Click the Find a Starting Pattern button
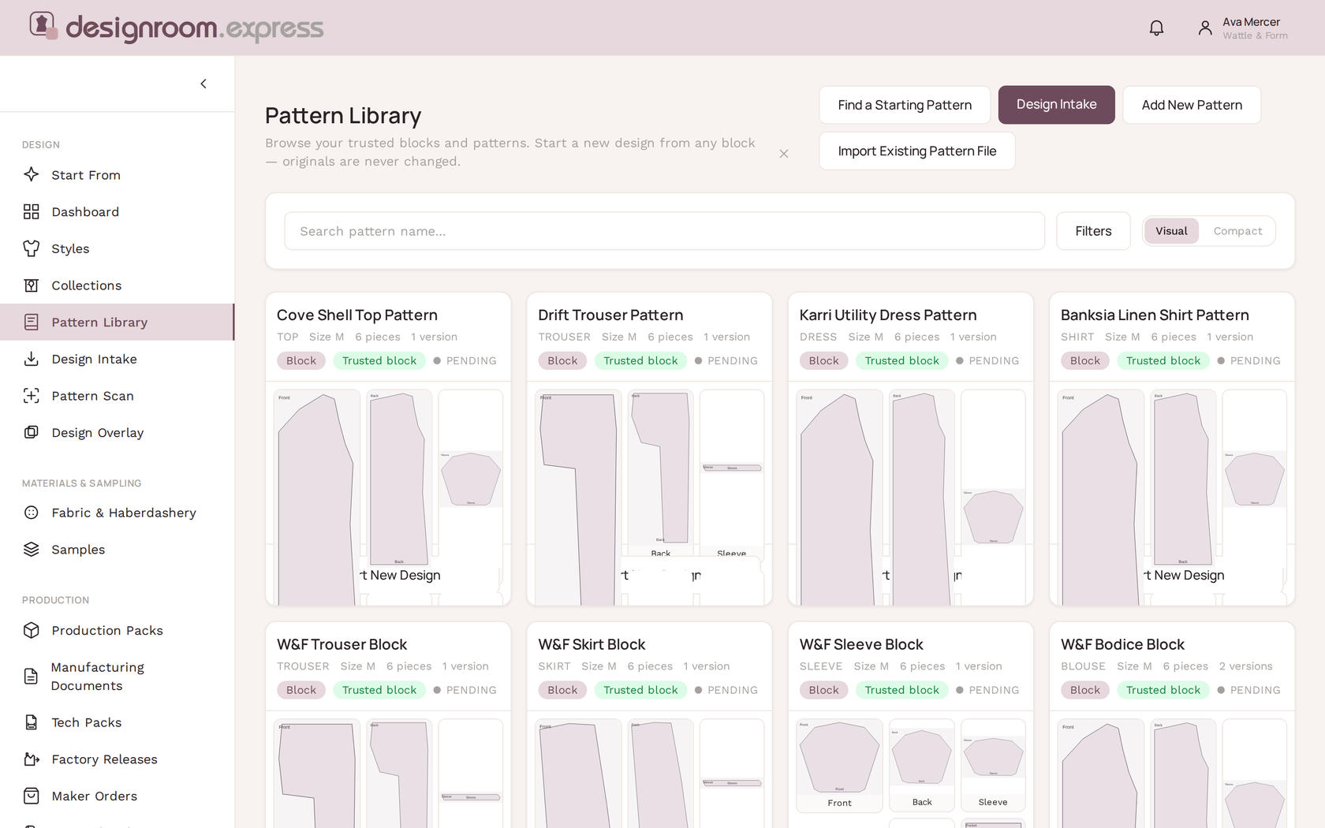The width and height of the screenshot is (1325, 828). (x=905, y=105)
